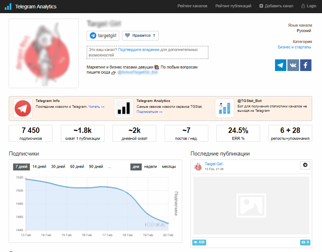
Task: Click the TGStat_Bot promo icon
Action: pyautogui.click(x=224, y=109)
